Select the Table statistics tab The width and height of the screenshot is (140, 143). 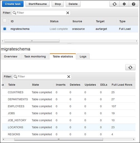(x=63, y=56)
